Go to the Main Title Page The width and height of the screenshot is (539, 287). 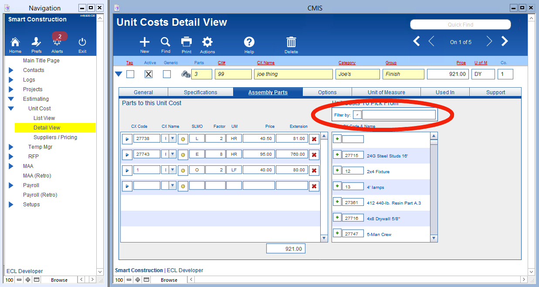click(41, 61)
